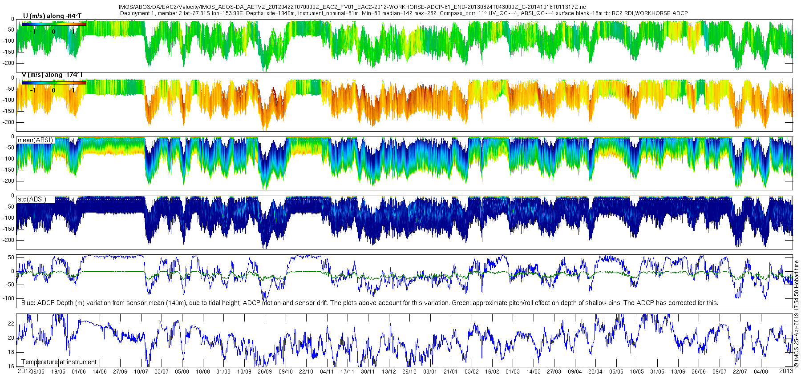This screenshot has width=801, height=378.
Task: Click the '03/02' date tick label
Action: (x=472, y=372)
